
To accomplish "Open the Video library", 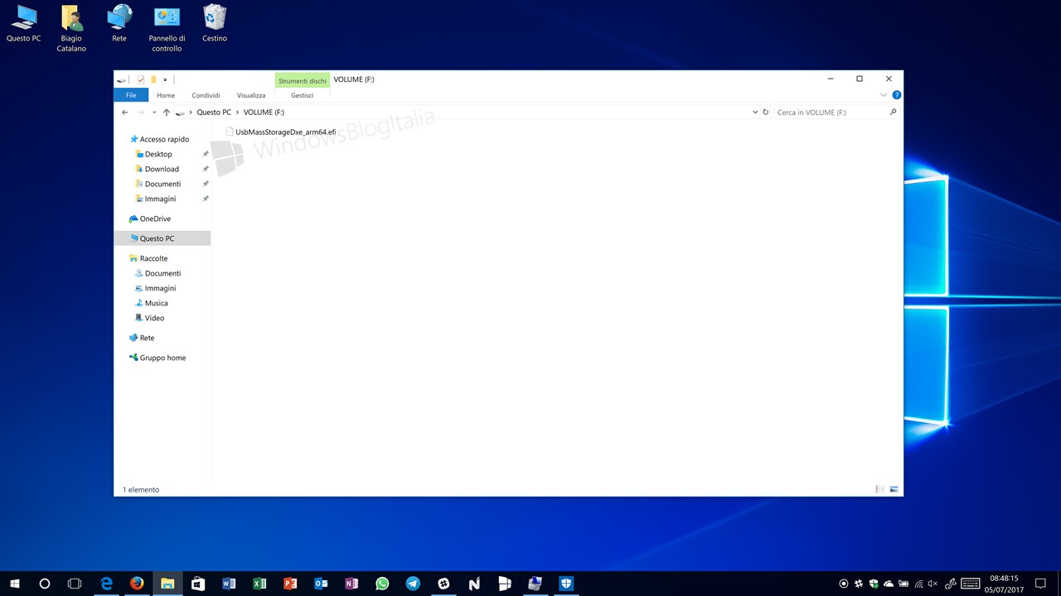I will pyautogui.click(x=153, y=318).
